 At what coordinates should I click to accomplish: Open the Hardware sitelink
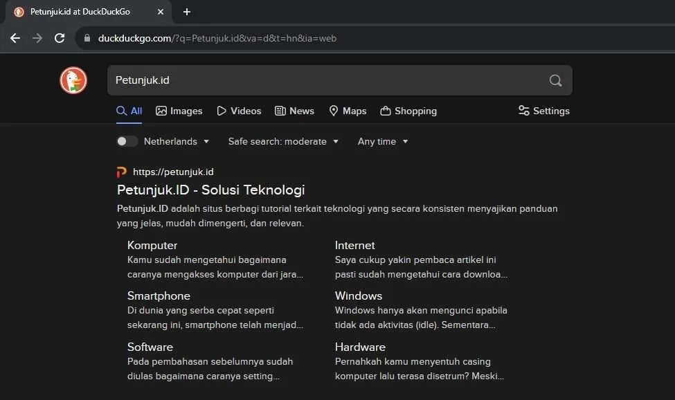point(360,347)
